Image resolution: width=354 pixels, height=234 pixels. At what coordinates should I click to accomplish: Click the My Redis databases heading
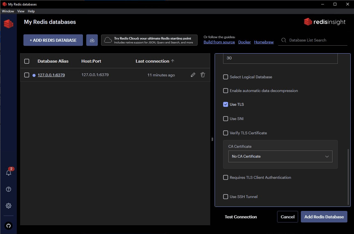(x=50, y=22)
